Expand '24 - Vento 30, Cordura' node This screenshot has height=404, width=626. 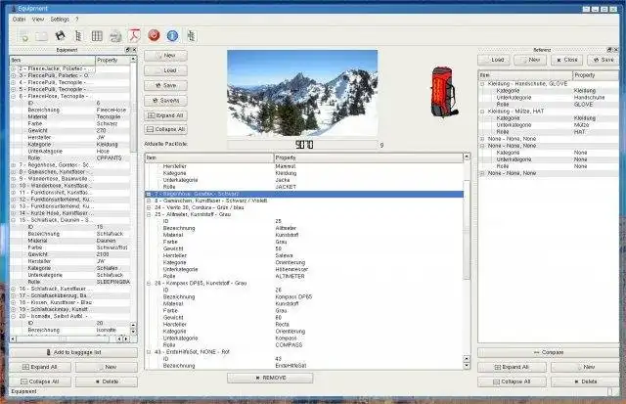click(x=149, y=207)
